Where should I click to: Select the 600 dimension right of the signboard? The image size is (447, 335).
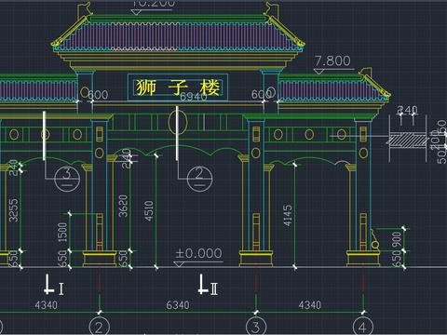point(261,94)
